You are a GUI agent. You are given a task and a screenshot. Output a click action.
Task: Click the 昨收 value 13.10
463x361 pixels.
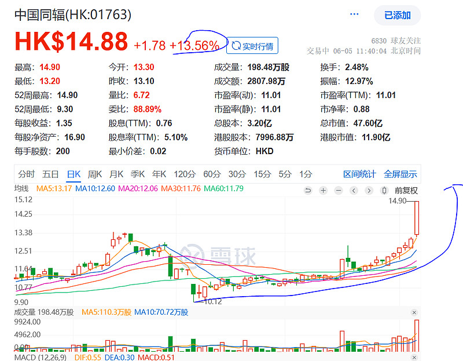point(144,81)
